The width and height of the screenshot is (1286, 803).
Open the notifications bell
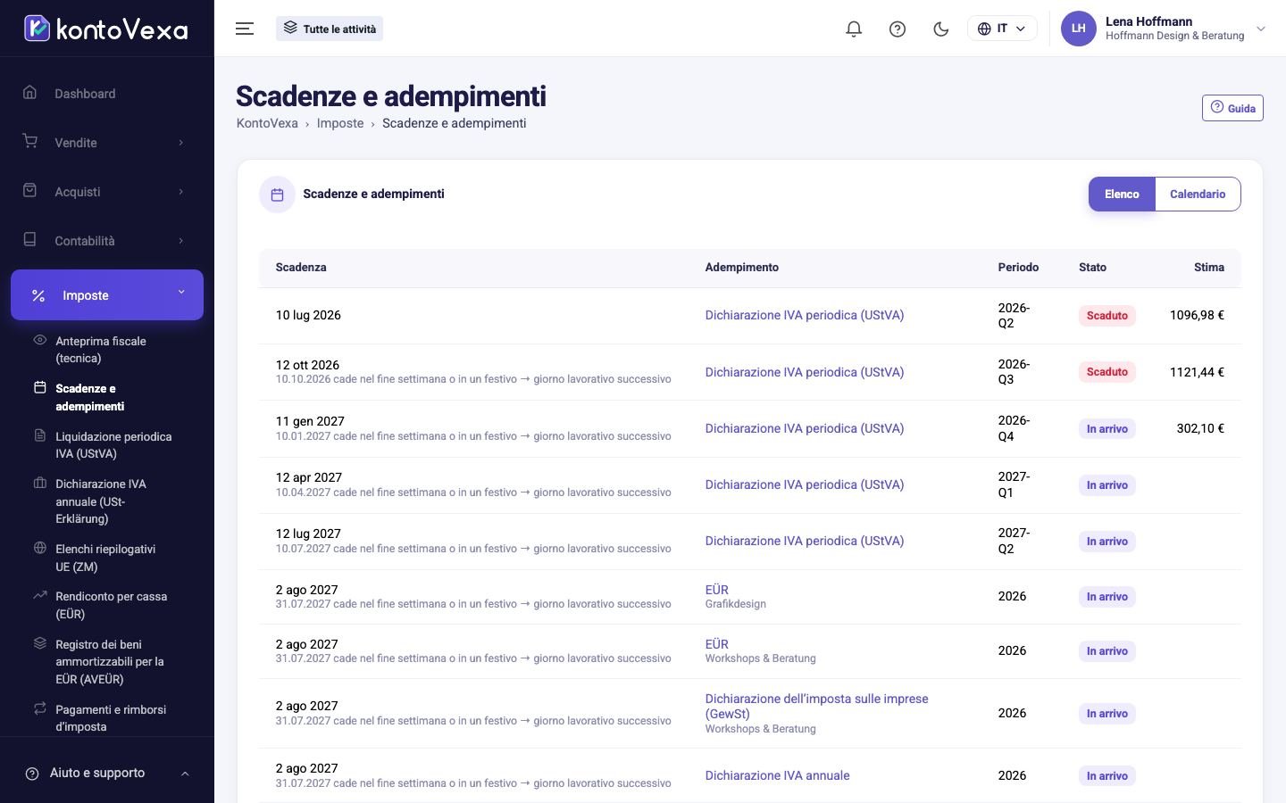click(854, 29)
